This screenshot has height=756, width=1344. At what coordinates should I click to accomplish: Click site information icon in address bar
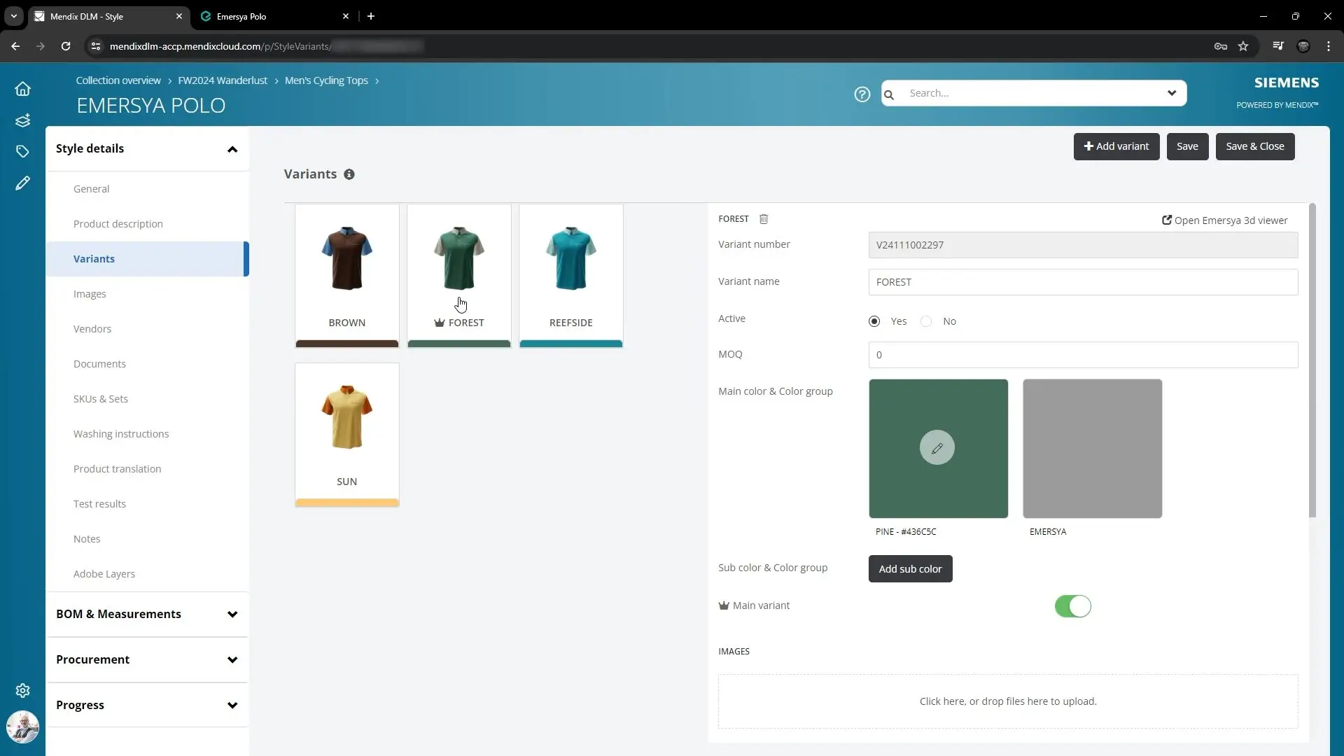pyautogui.click(x=96, y=46)
